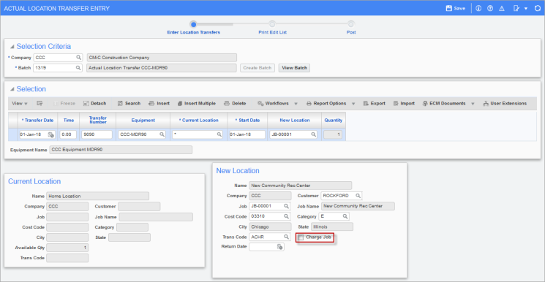The width and height of the screenshot is (545, 282).
Task: Click the Return Date input field
Action: pyautogui.click(x=266, y=247)
